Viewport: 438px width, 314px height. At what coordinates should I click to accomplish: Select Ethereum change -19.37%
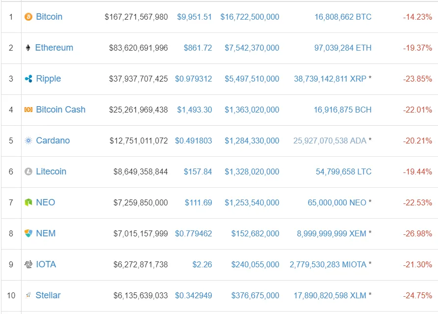(417, 48)
